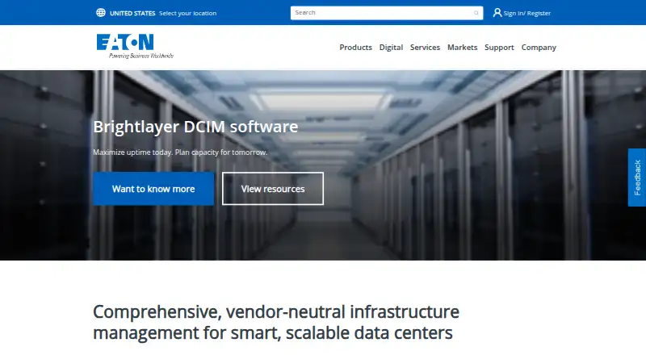Open the Company menu
The width and height of the screenshot is (646, 355).
(x=539, y=48)
